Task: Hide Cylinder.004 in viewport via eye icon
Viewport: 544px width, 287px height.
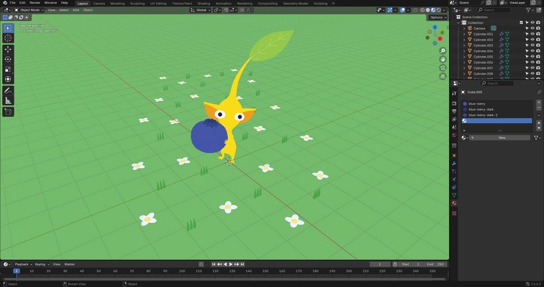Action: (533, 51)
